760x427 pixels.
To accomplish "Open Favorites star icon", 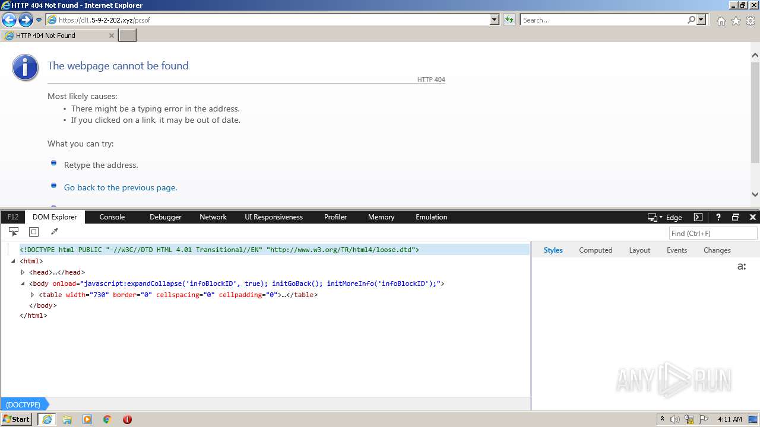I will pyautogui.click(x=736, y=21).
